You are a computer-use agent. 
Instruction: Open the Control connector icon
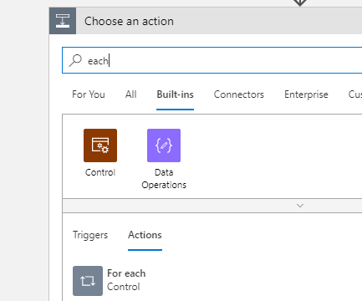tap(100, 145)
